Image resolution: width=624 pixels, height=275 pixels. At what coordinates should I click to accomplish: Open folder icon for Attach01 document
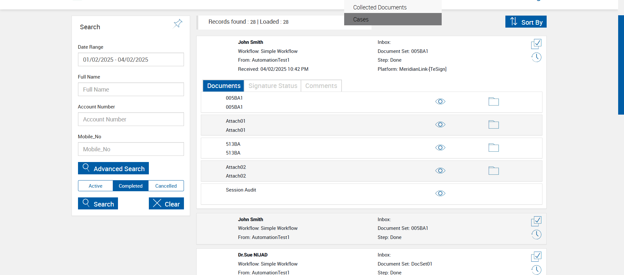click(493, 125)
